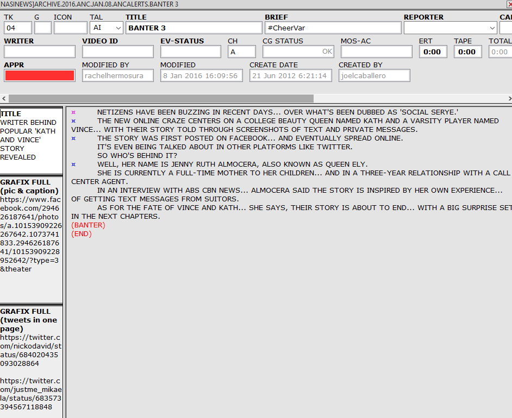Click the twitter.com/nickodavid status URL
The image size is (512, 418).
click(x=30, y=351)
